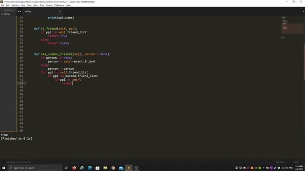The width and height of the screenshot is (305, 171).
Task: Open the Tools menu
Action: pos(42,5)
